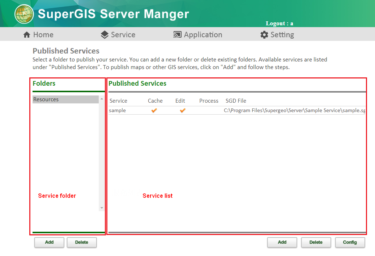Select the Resources folder
This screenshot has width=375, height=256.
(x=65, y=99)
